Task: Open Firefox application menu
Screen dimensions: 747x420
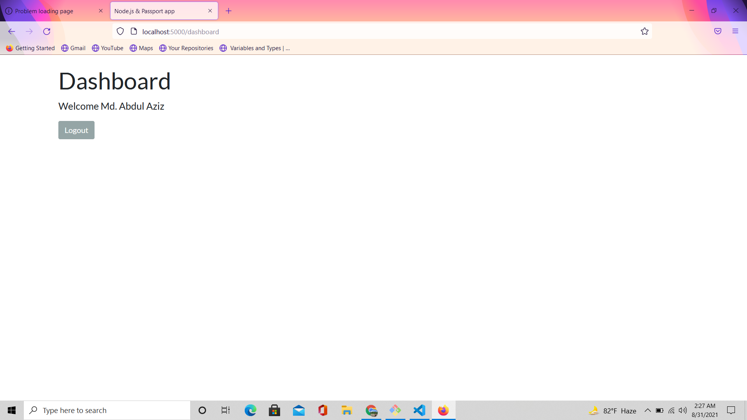Action: click(x=735, y=31)
